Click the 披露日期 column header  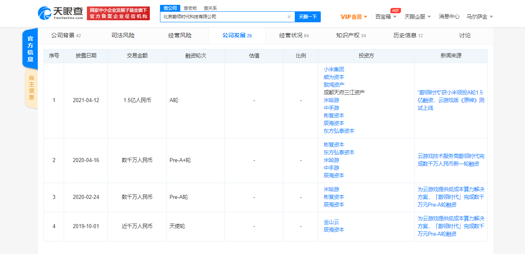pyautogui.click(x=86, y=56)
